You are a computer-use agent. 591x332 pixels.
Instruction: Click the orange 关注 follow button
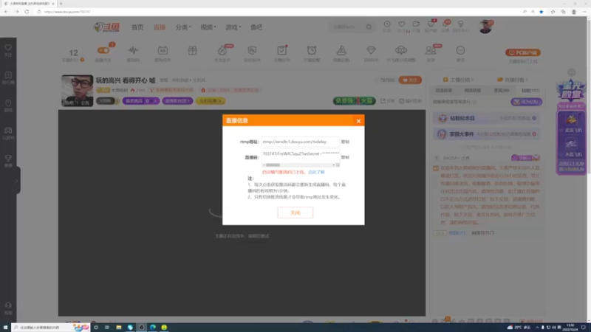click(x=410, y=80)
